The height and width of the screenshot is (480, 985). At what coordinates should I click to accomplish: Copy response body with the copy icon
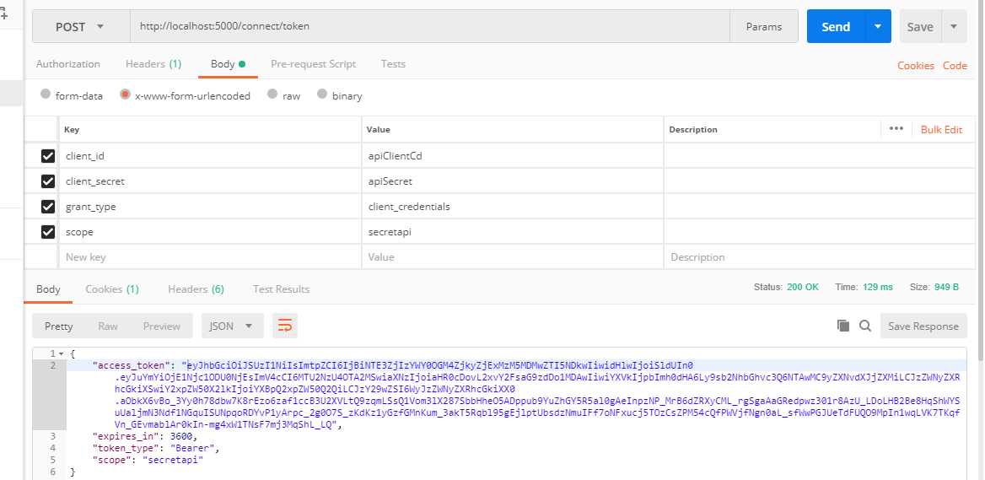[x=842, y=326]
